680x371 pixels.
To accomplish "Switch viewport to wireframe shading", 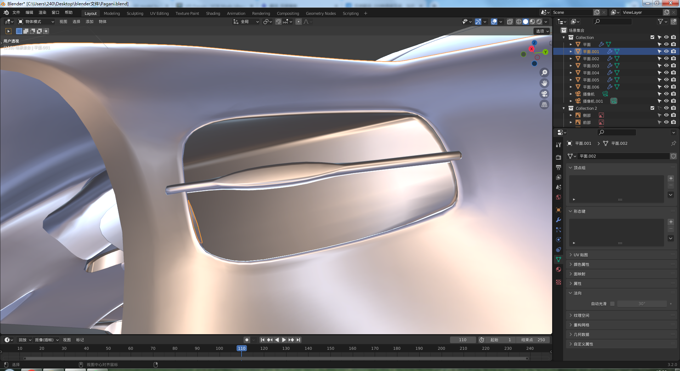I will (519, 22).
